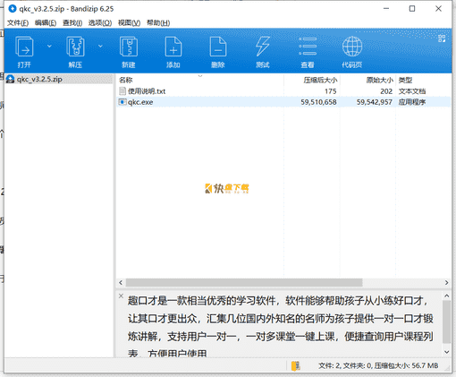Open the 视图(V) menu
The image size is (456, 377).
coord(129,22)
